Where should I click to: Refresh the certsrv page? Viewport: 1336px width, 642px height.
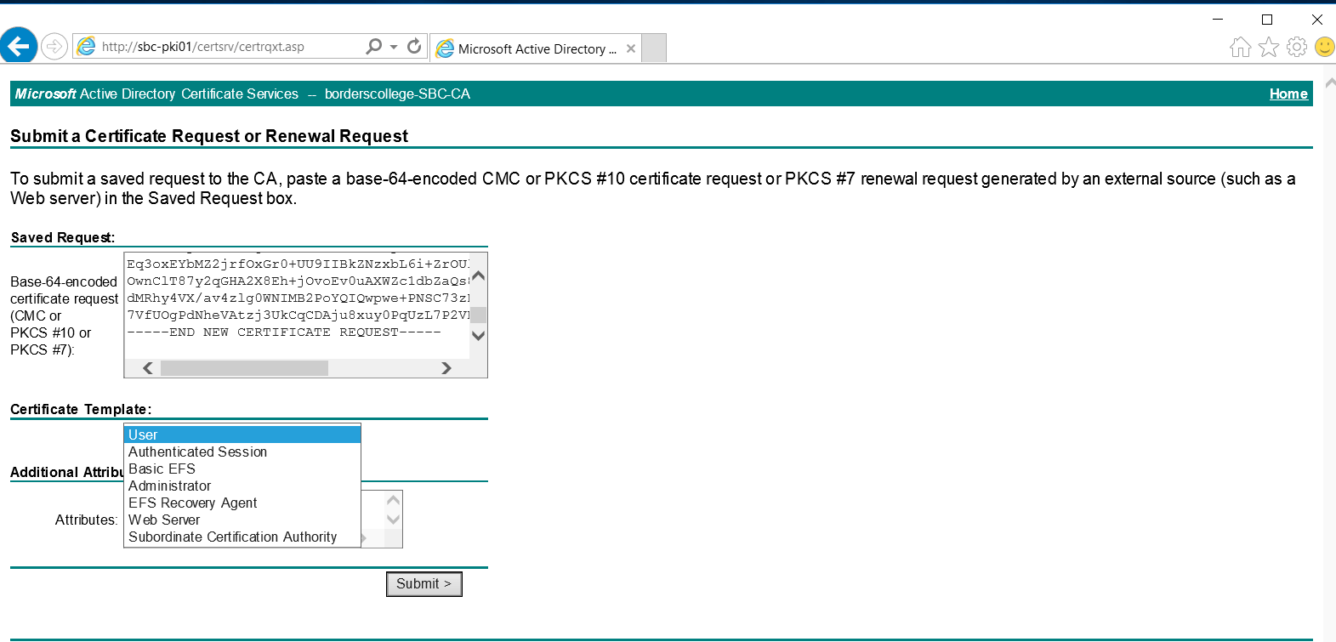click(x=414, y=46)
